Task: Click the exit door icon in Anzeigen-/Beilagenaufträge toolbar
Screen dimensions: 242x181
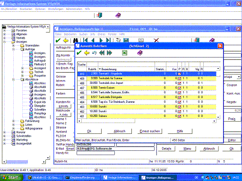Action: click(197, 40)
